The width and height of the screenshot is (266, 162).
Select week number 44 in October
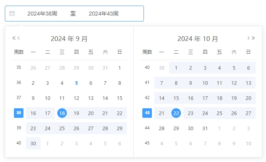(147, 128)
